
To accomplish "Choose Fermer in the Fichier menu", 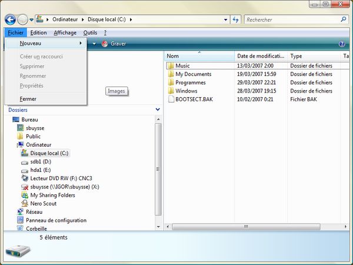I will coord(28,99).
